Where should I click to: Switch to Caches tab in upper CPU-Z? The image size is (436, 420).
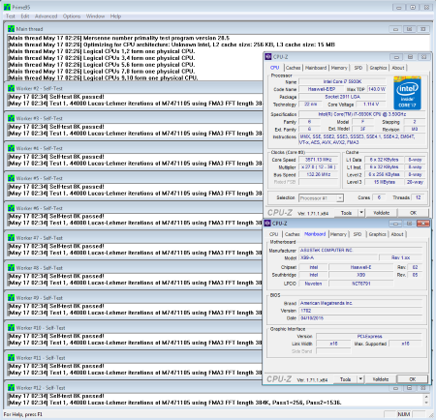point(293,68)
